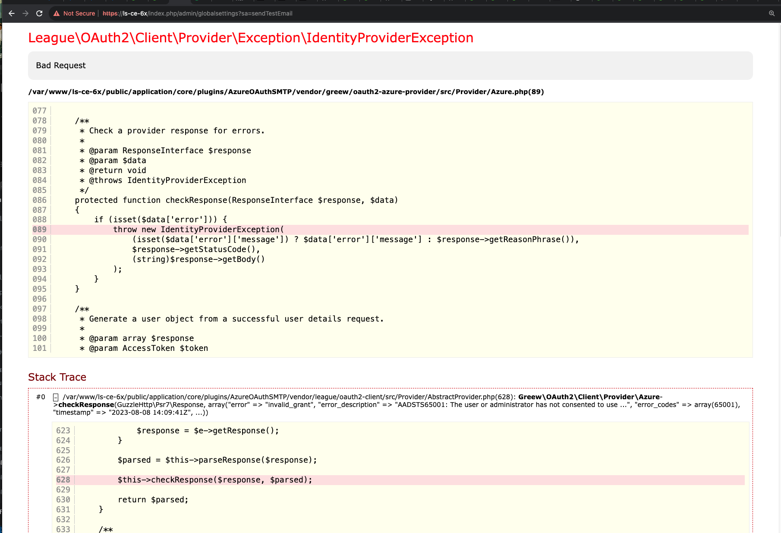Click the IdentityProviderException title heading
781x533 pixels.
pos(251,38)
